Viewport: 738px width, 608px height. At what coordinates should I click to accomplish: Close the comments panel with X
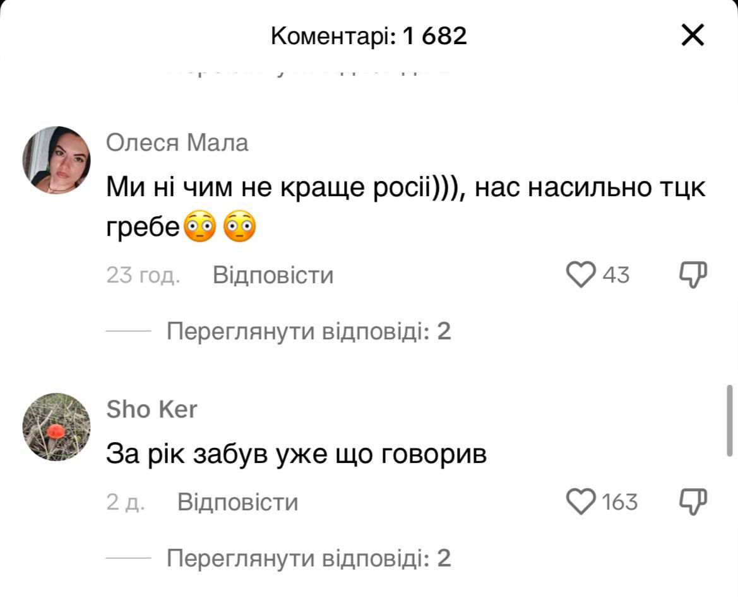click(x=693, y=36)
